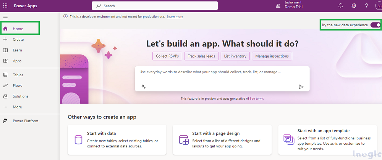This screenshot has width=382, height=160.
Task: Expand the More navigation item
Action: pos(17,107)
